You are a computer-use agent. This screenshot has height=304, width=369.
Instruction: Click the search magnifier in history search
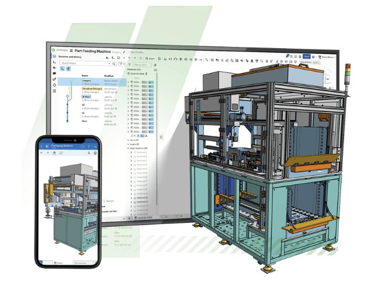114,64
